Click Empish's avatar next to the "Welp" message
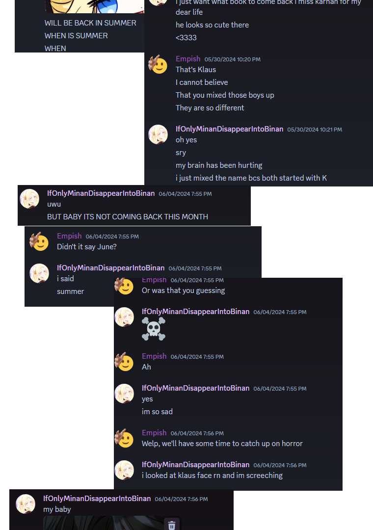 (124, 438)
